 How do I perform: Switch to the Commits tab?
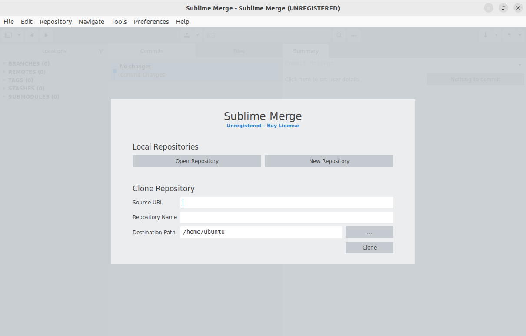coord(152,51)
